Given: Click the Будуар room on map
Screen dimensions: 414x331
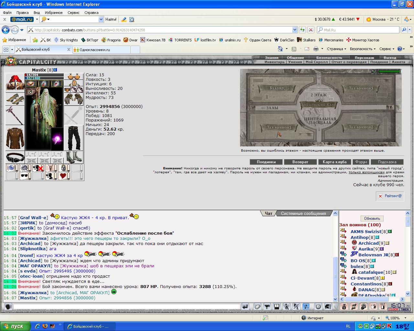Looking at the screenshot, I should (277, 88).
